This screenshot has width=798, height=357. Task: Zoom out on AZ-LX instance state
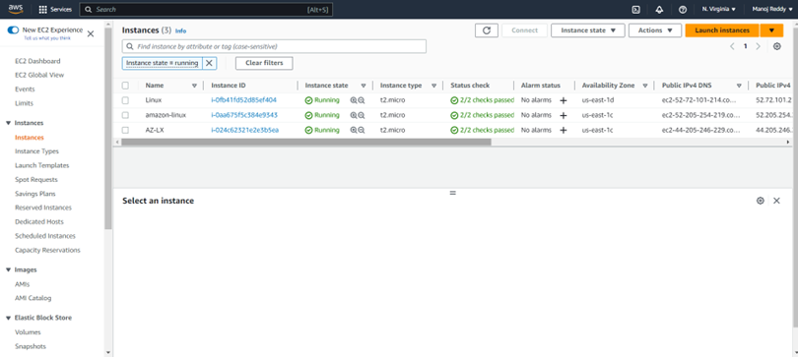click(362, 130)
